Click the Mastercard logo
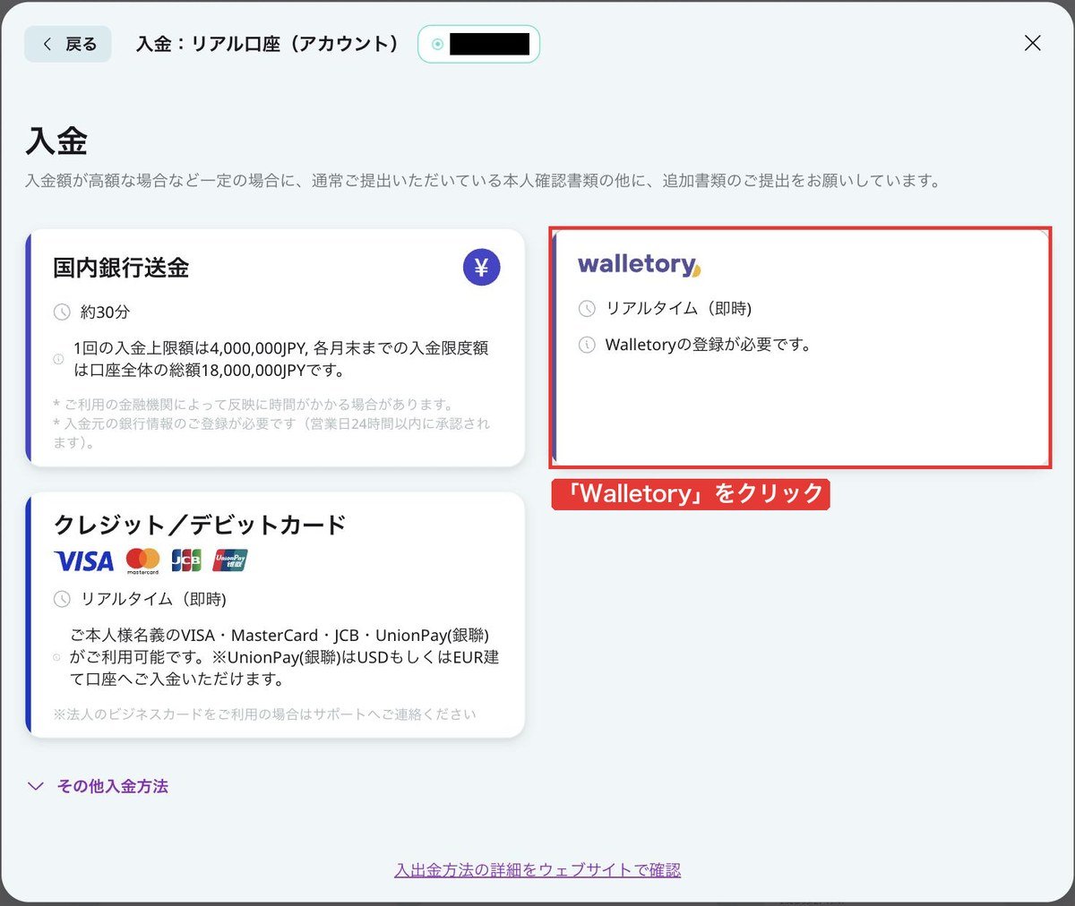The height and width of the screenshot is (906, 1075). (142, 561)
